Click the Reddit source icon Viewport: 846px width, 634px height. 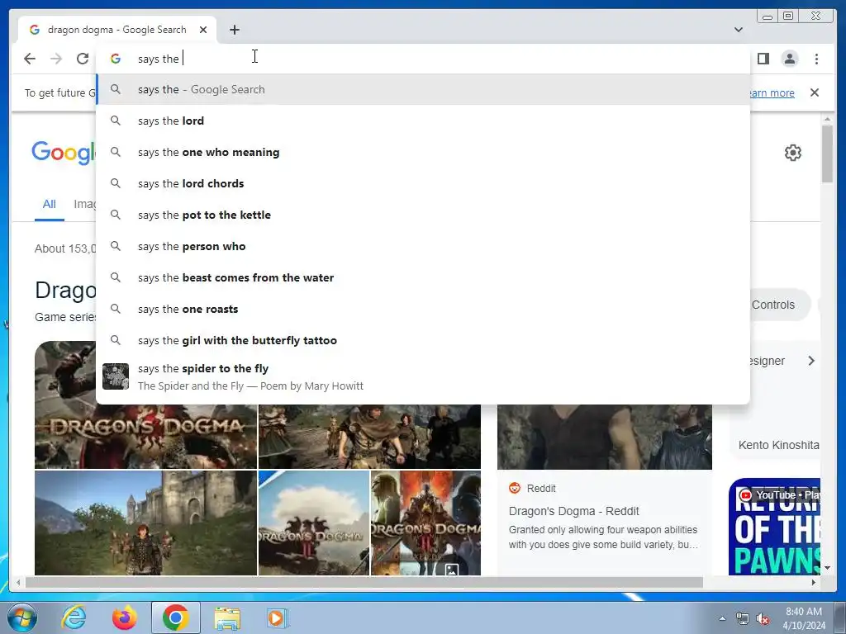coord(515,488)
